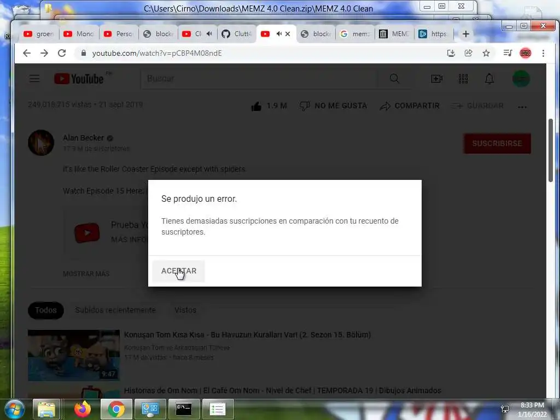Click the Buscar search field
This screenshot has height=420, width=560.
click(x=260, y=79)
